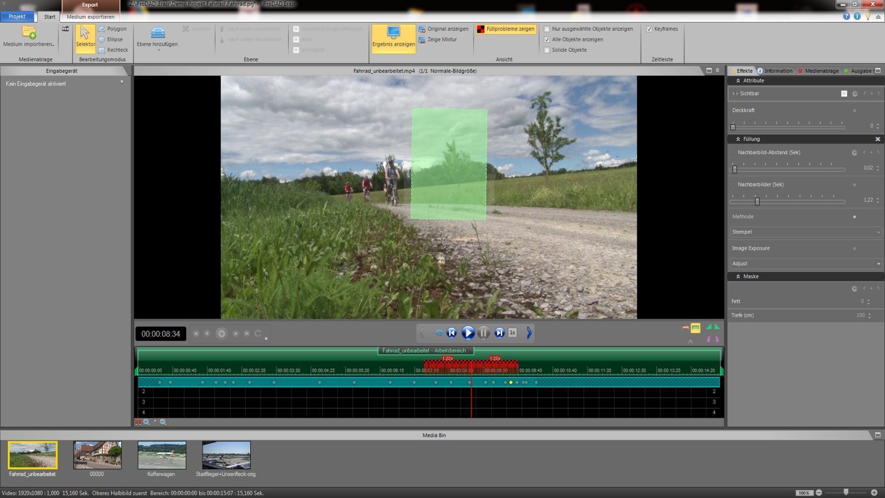This screenshot has height=498, width=885.
Task: Uncheck the Keyframes checkbox
Action: pyautogui.click(x=649, y=29)
